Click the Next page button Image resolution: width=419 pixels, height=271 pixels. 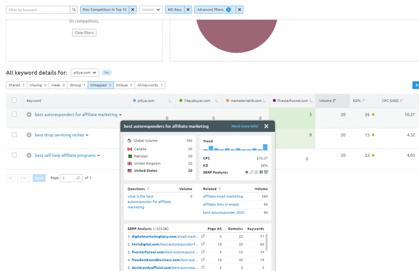(39, 178)
